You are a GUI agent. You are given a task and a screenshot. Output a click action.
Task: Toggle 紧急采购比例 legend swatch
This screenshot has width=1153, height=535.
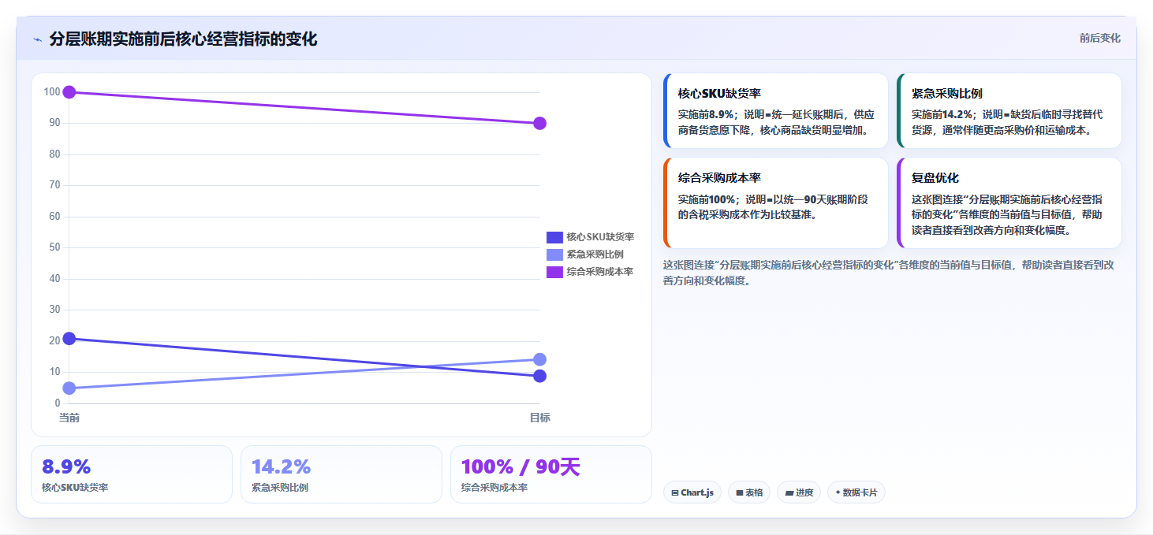coord(554,254)
